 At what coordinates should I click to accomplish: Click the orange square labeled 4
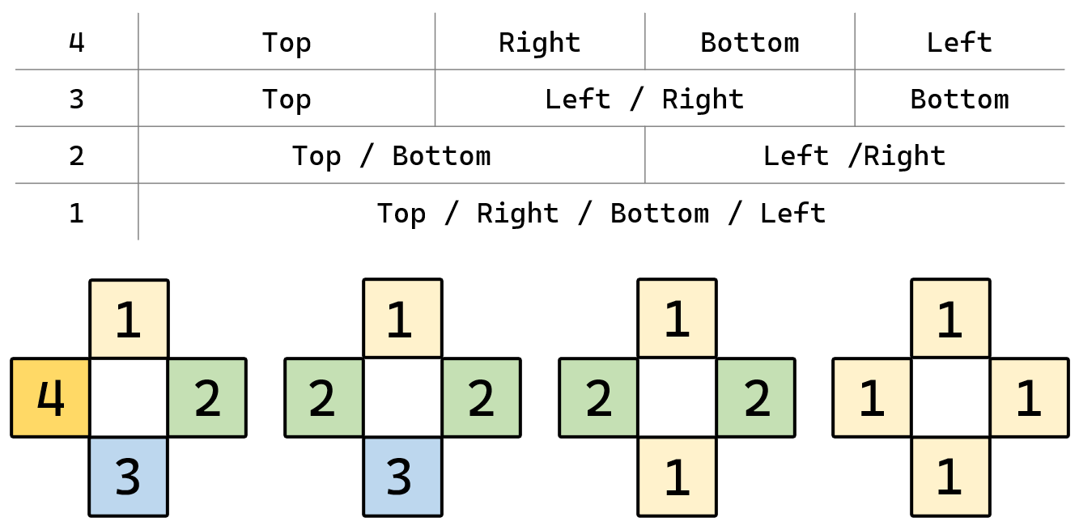[50, 398]
